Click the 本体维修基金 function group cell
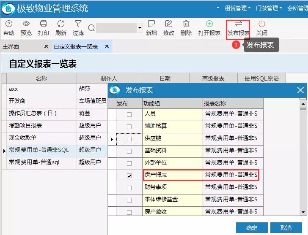This screenshot has height=235, width=308. pos(173,200)
